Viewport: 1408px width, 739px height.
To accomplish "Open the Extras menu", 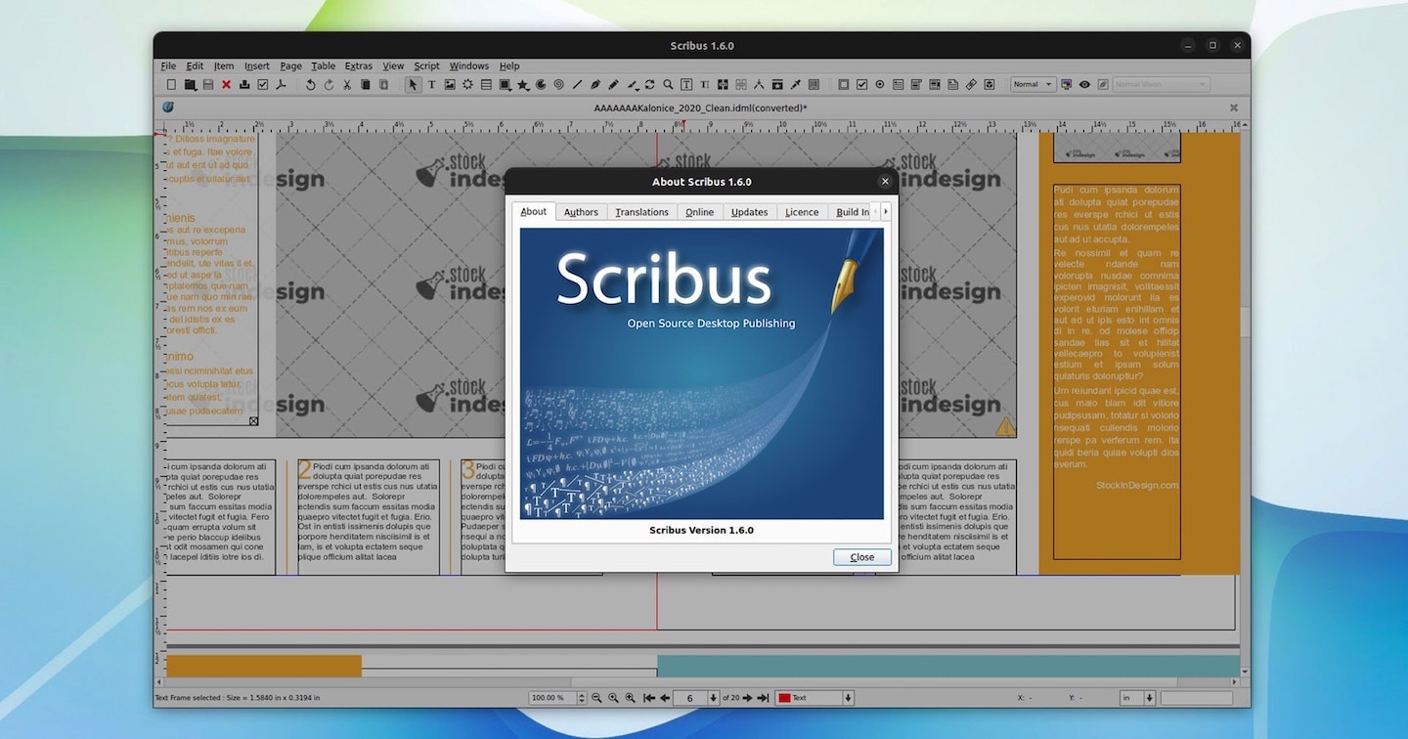I will pyautogui.click(x=359, y=66).
